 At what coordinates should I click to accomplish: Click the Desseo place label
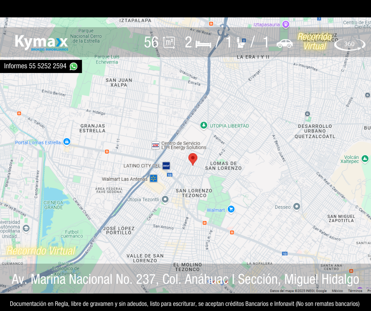pos(283,207)
